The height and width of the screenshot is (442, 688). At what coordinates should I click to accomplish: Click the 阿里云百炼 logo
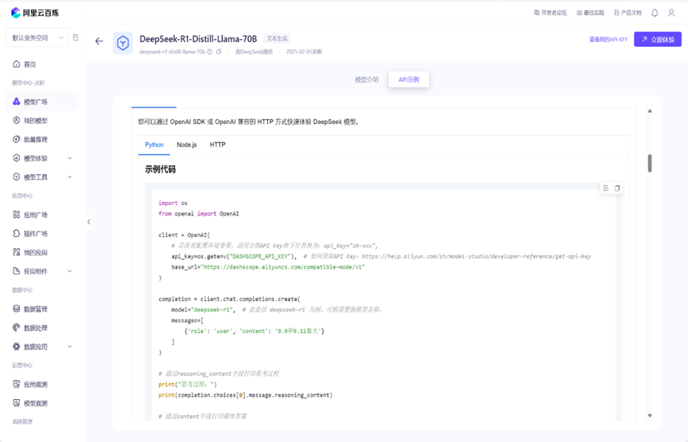[35, 13]
